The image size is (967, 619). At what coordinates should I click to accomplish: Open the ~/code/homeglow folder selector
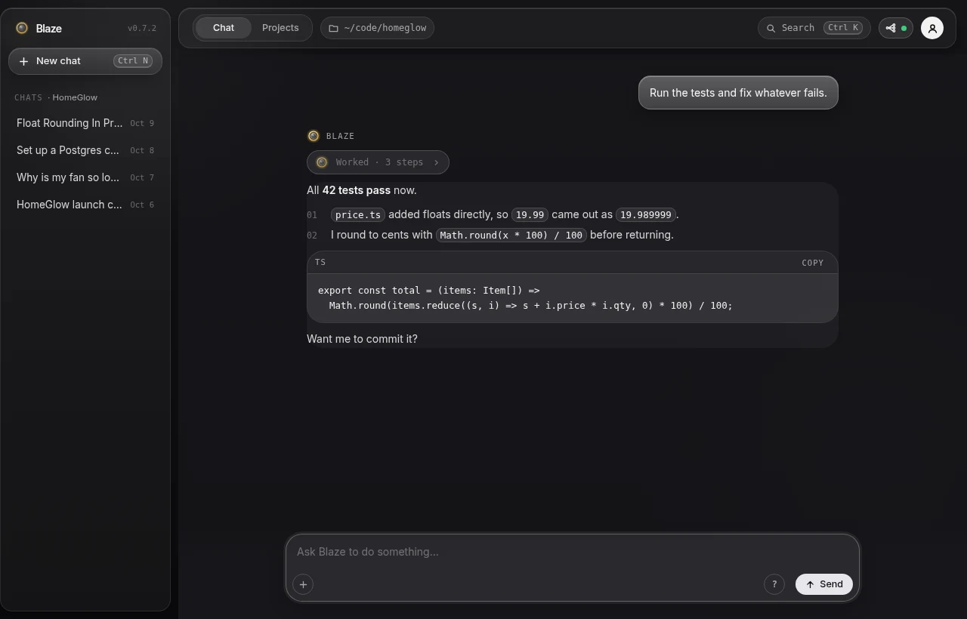tap(378, 28)
